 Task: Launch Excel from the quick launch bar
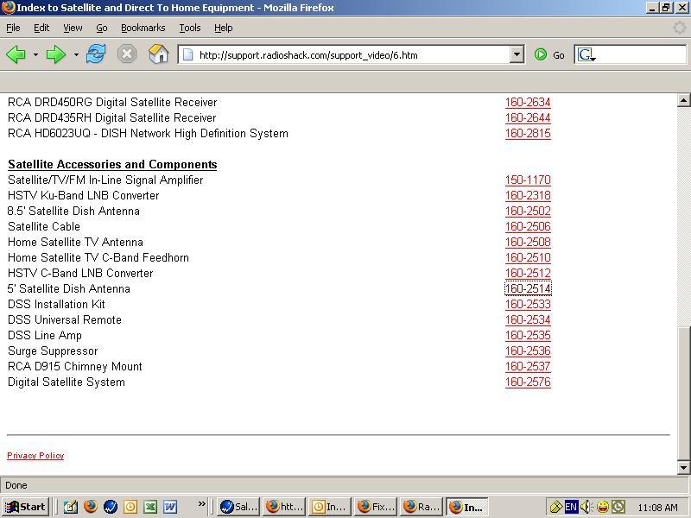click(x=150, y=507)
